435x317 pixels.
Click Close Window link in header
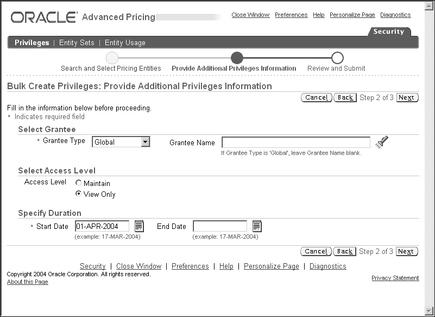250,15
